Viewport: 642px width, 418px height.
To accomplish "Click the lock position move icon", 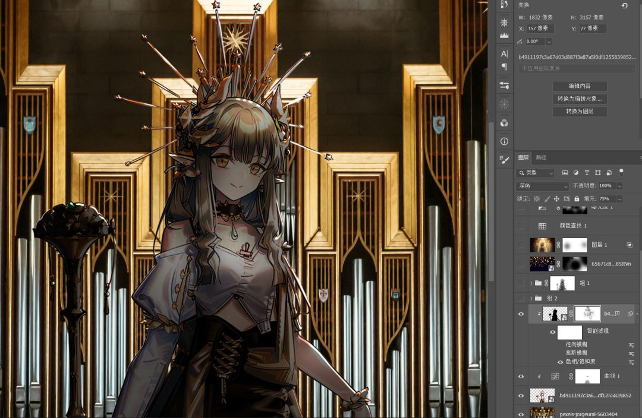I will pyautogui.click(x=556, y=199).
